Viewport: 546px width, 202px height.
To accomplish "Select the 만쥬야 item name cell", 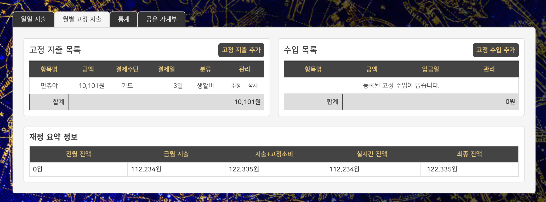I will tap(49, 86).
